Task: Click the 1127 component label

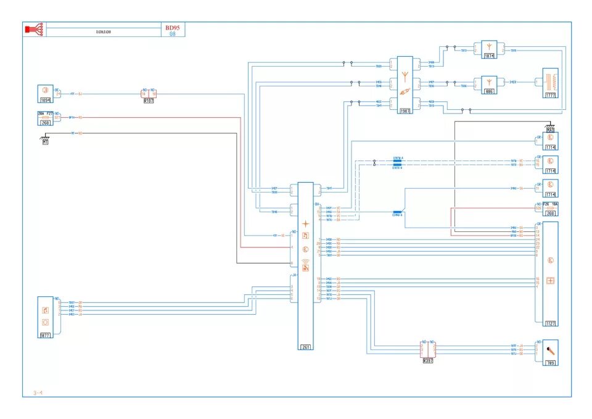Action: 550,323
